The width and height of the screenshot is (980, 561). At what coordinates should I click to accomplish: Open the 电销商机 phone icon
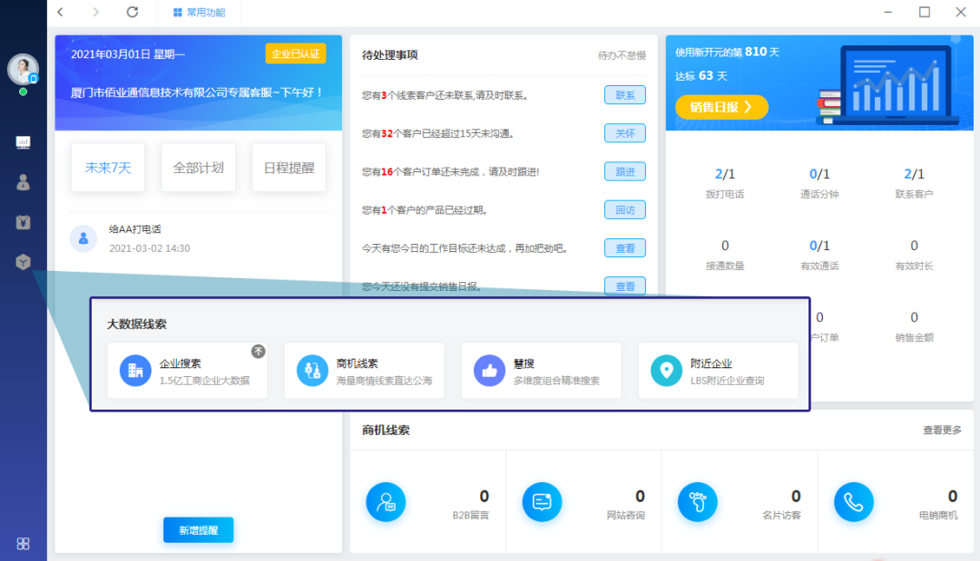pos(854,502)
